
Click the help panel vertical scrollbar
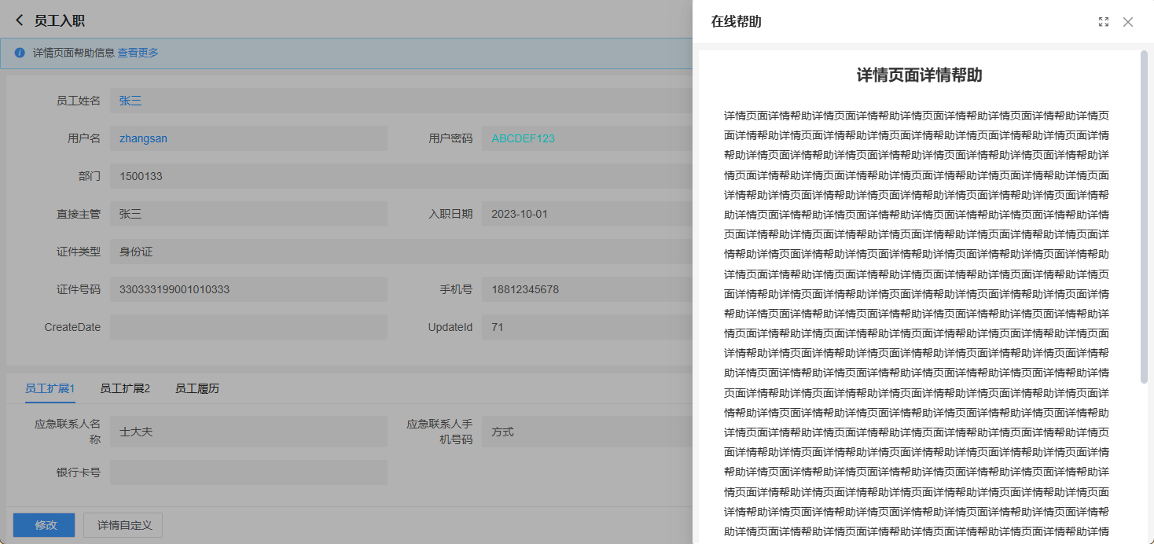coord(1144,220)
